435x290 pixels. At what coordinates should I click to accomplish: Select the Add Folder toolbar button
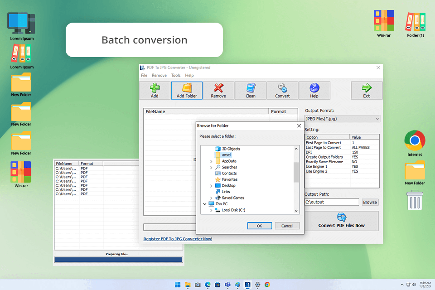pyautogui.click(x=187, y=91)
